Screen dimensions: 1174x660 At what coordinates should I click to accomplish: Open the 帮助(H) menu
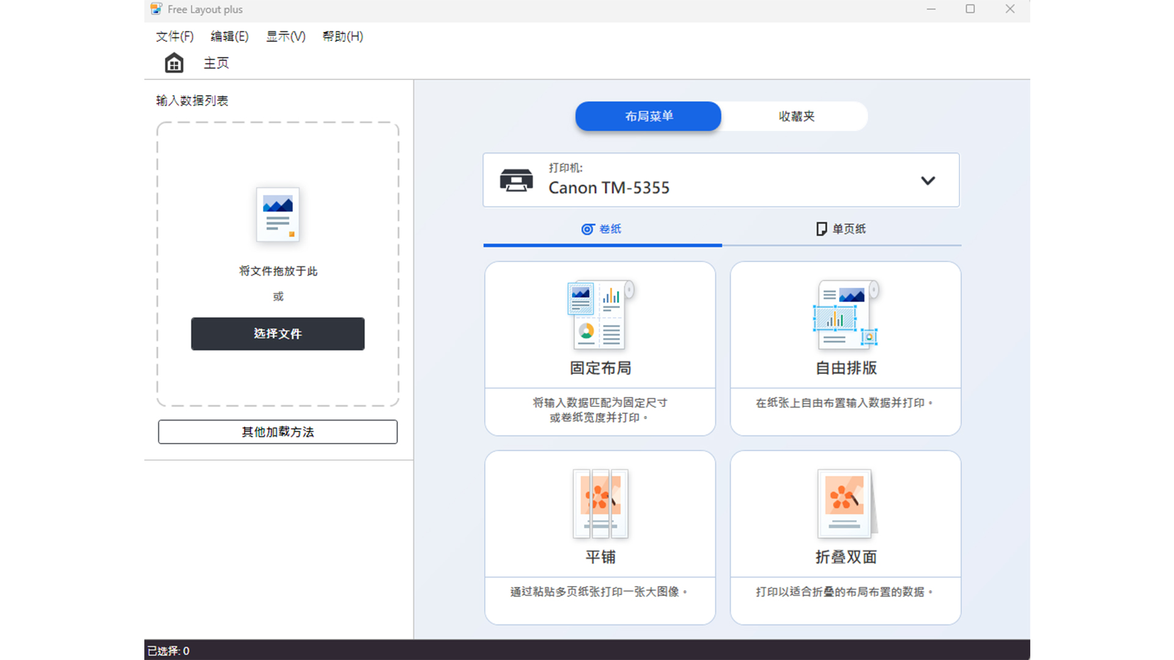(x=343, y=37)
